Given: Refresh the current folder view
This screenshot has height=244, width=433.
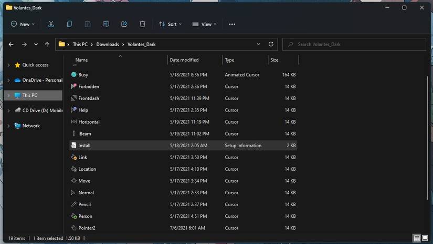Looking at the screenshot, I should tap(271, 45).
